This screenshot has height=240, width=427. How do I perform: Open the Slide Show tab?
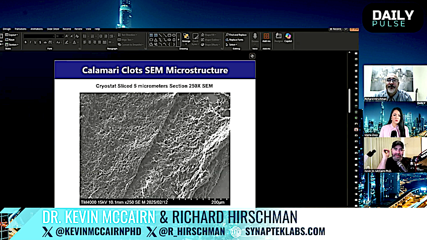click(x=53, y=29)
